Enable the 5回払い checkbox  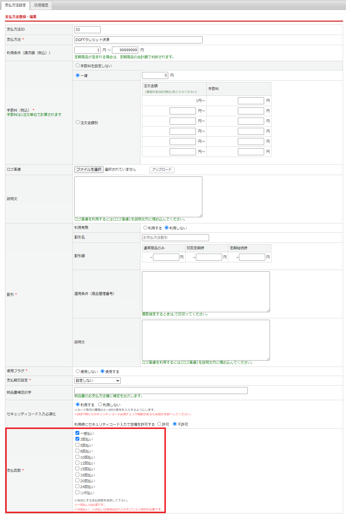pos(78,445)
